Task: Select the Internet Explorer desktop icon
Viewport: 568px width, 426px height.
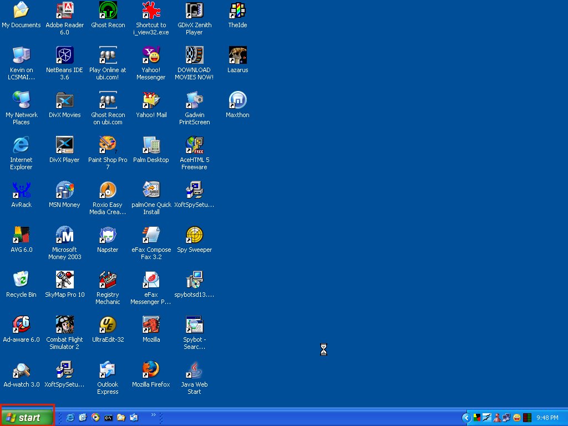Action: click(21, 145)
